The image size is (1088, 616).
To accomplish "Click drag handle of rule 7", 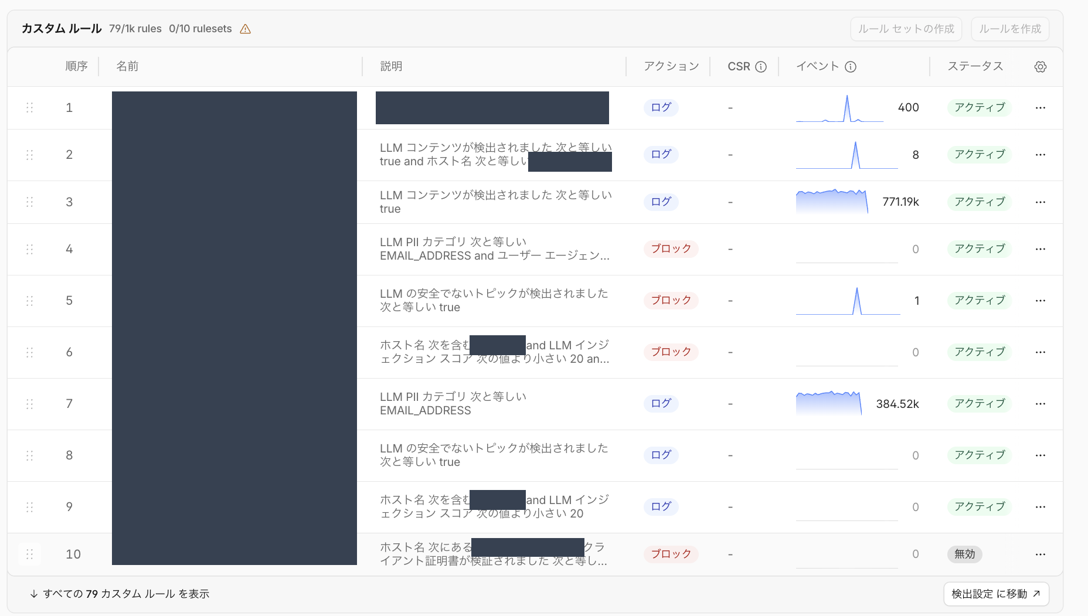I will (x=30, y=404).
